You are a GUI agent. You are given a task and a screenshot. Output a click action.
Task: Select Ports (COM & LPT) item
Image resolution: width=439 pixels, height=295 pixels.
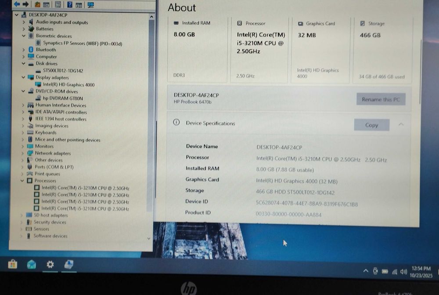[x=54, y=167]
